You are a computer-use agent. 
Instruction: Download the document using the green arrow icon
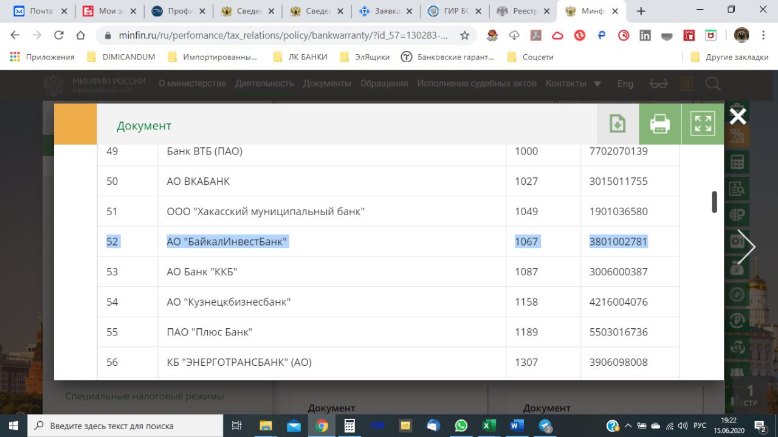click(x=618, y=124)
